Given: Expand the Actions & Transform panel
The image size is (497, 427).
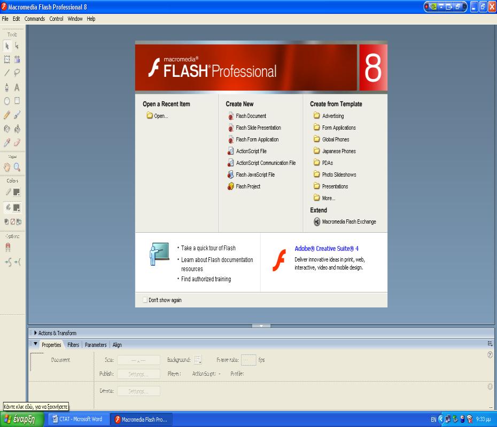Looking at the screenshot, I should pos(35,333).
